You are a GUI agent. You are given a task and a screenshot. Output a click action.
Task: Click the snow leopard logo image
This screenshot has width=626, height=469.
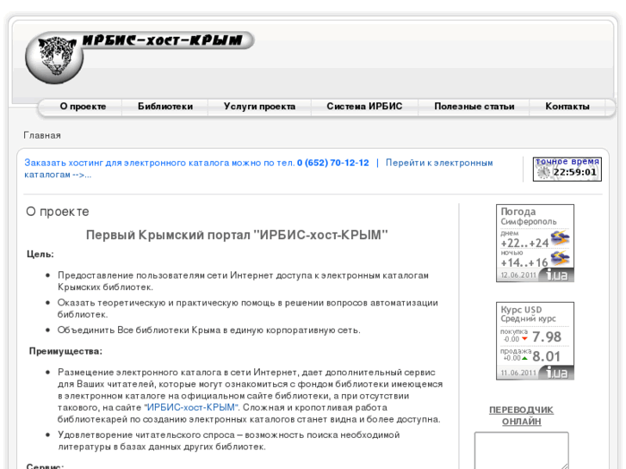(54, 59)
